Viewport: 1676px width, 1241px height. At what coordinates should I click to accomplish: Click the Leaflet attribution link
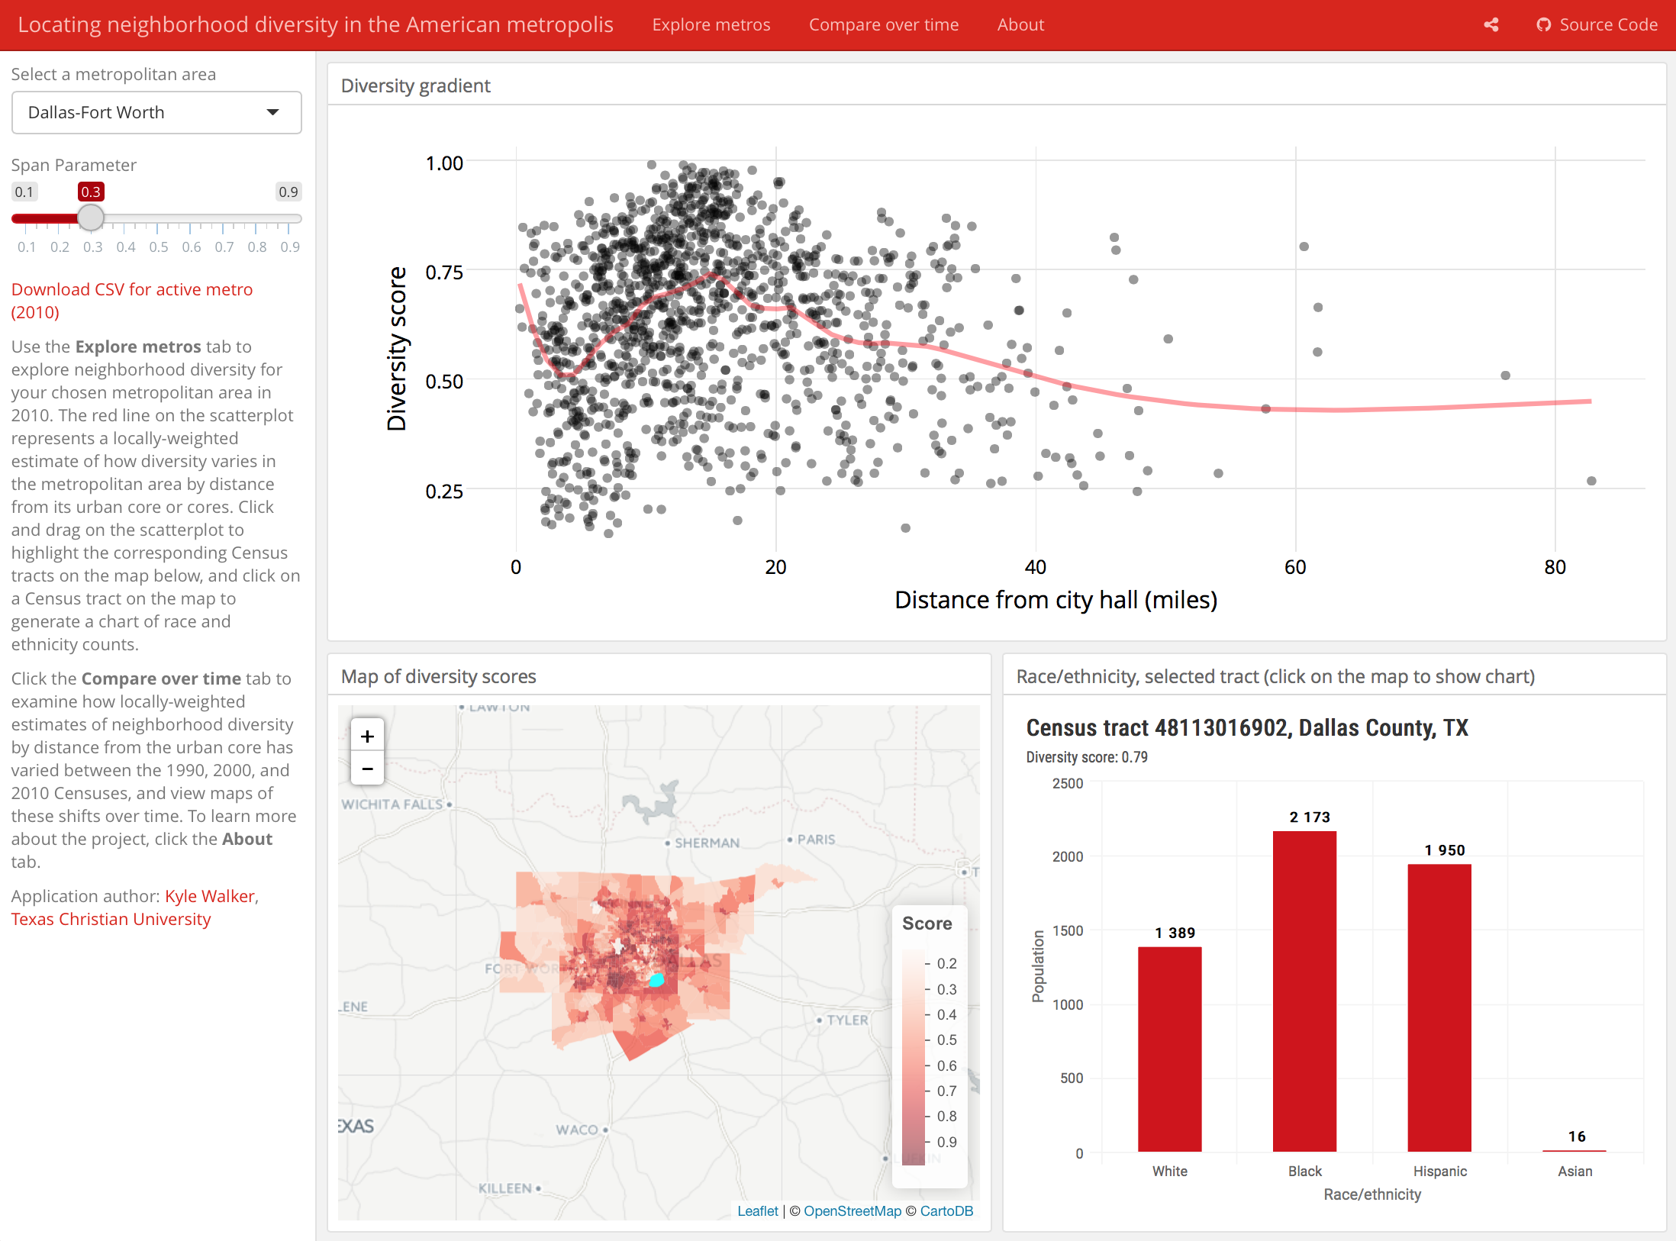point(757,1211)
